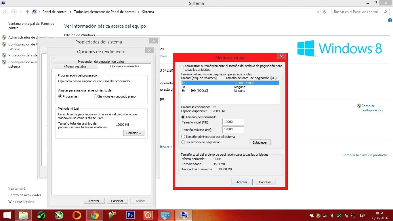This screenshot has width=393, height=221.
Task: Expand the chevron before Panel de control breadcrumb
Action: (39, 12)
